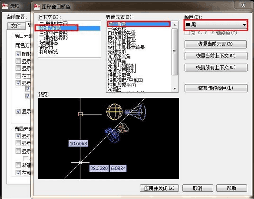This screenshot has height=199, width=254.
Task: Click the 界面元素 list scrollbar thumb
Action: (x=174, y=52)
